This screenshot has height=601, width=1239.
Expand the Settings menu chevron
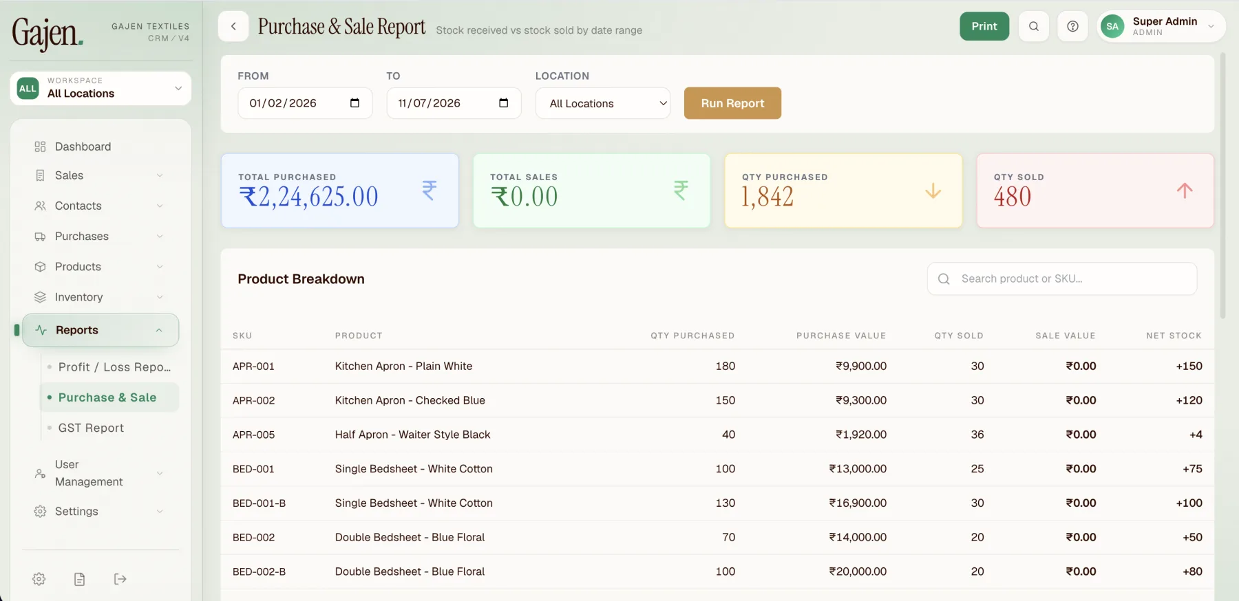(x=160, y=511)
